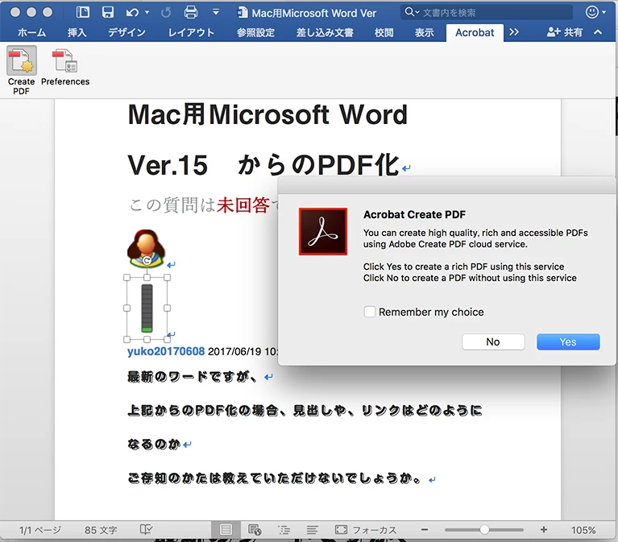The image size is (618, 542).
Task: Switch to the ホーム tab
Action: coord(31,32)
